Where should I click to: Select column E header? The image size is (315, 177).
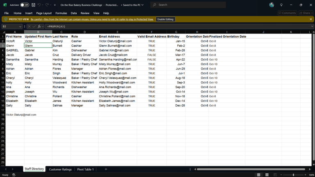pos(118,32)
